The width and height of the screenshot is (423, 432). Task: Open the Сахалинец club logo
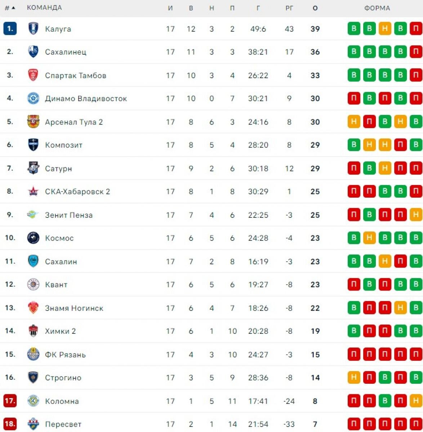(x=33, y=52)
